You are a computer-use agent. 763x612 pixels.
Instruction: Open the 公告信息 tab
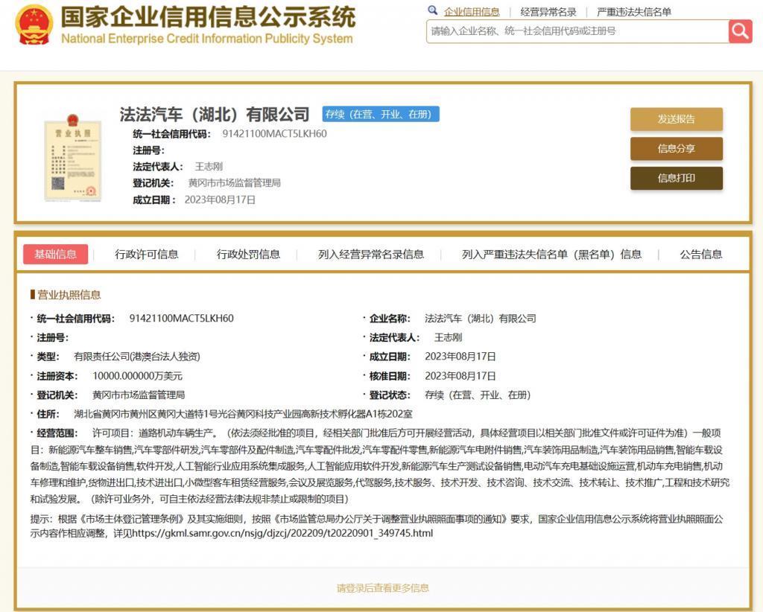700,254
